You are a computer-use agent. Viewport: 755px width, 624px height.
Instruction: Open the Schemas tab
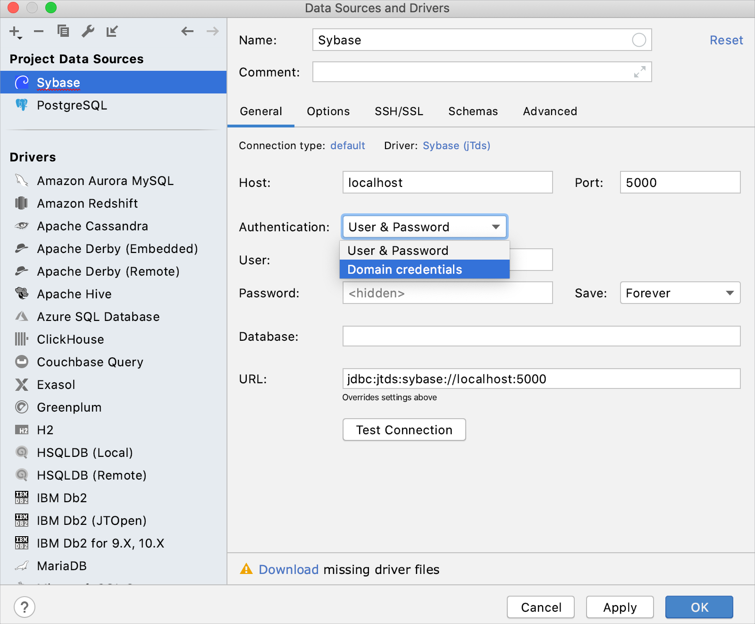click(x=473, y=111)
